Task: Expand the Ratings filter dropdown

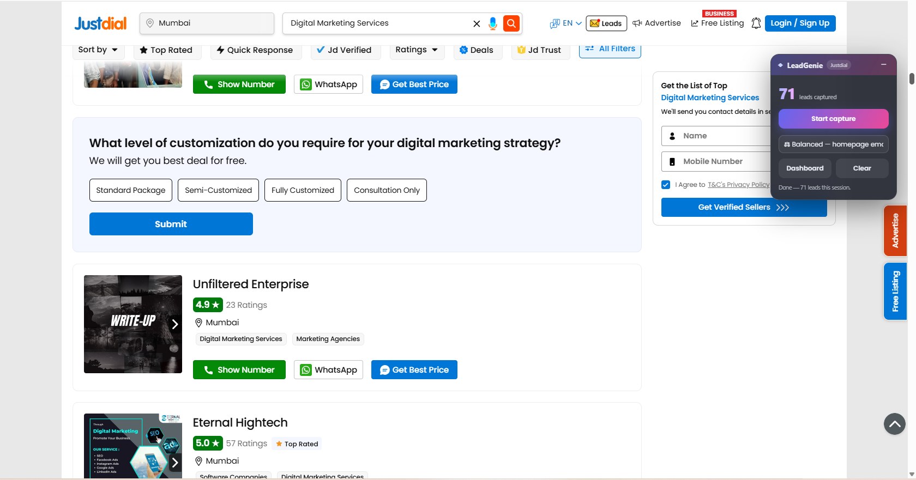Action: click(x=417, y=50)
